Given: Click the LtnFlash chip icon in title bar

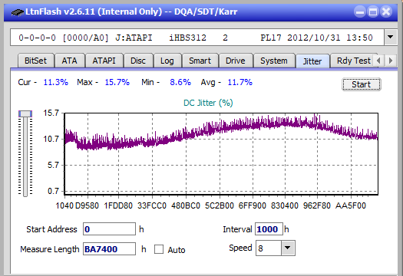Looking at the screenshot, I should pyautogui.click(x=17, y=11).
